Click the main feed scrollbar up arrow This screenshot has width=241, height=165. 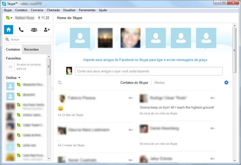pyautogui.click(x=235, y=26)
